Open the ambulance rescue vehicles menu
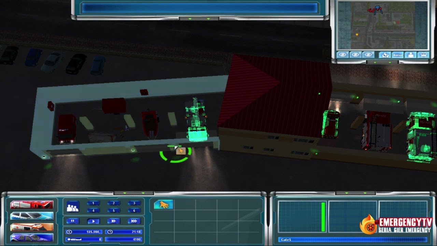Image resolution: width=437 pixels, height=246 pixels. point(31,227)
